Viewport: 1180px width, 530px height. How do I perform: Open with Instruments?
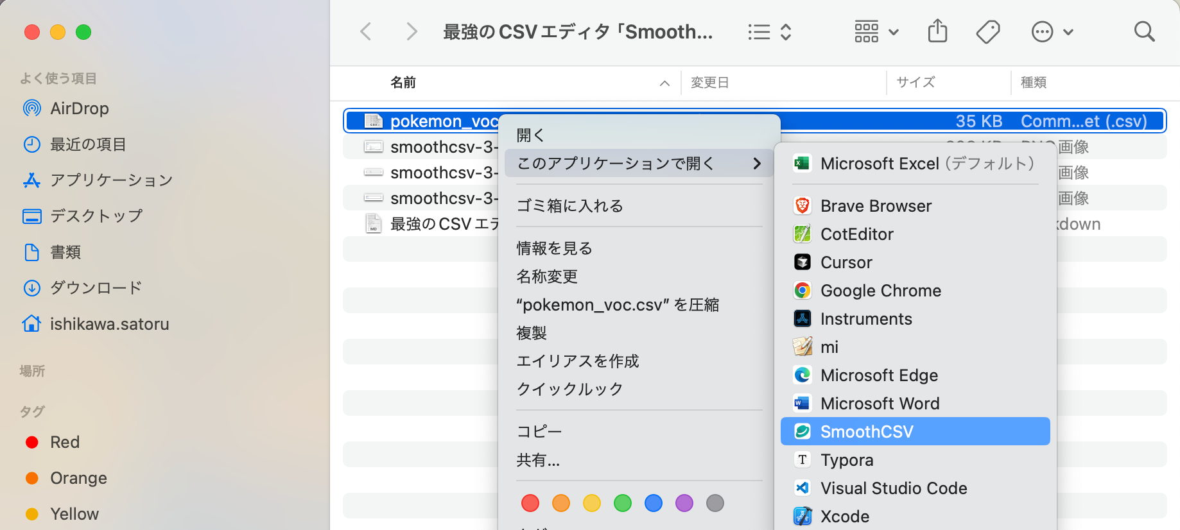click(915, 319)
